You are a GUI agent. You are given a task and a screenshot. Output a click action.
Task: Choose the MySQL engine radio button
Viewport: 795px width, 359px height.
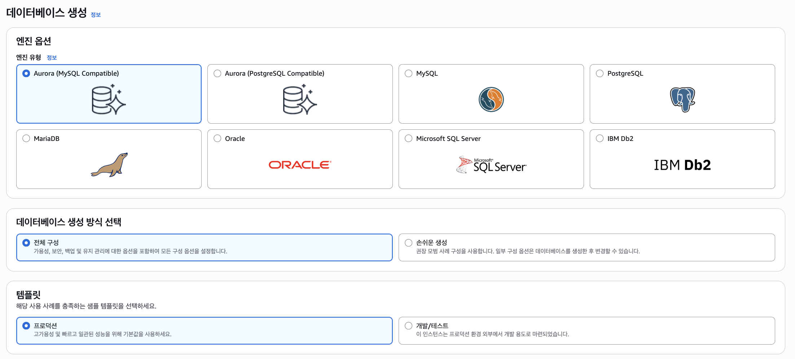tap(409, 74)
